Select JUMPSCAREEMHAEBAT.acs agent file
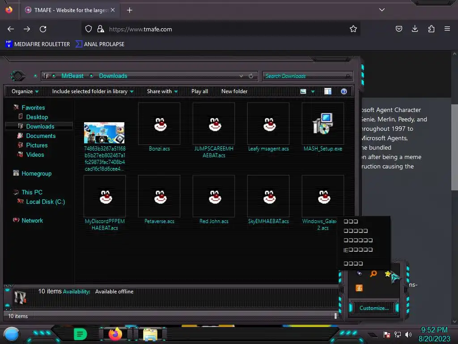 [214, 130]
